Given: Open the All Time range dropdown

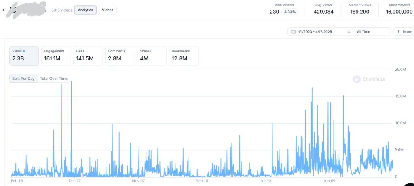Looking at the screenshot, I should [372, 32].
